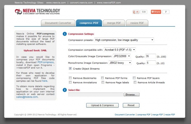191x124 pixels.
Task: Open Monochrome Image Compression dropdown
Action: point(120,63)
